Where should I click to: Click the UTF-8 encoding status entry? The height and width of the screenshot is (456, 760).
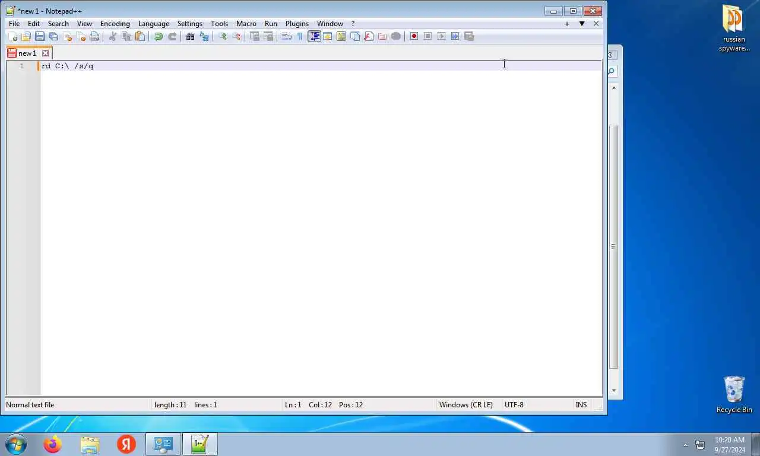(514, 405)
